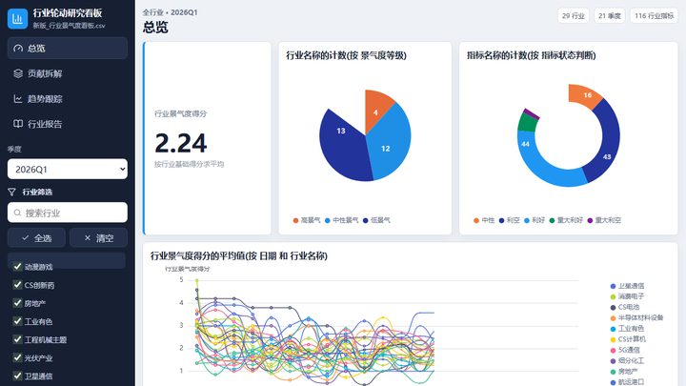Click the 利好 legend color dot
The image size is (686, 386).
[527, 220]
